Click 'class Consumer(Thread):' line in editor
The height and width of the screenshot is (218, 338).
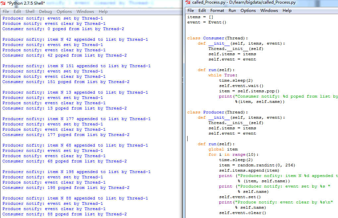click(217, 38)
